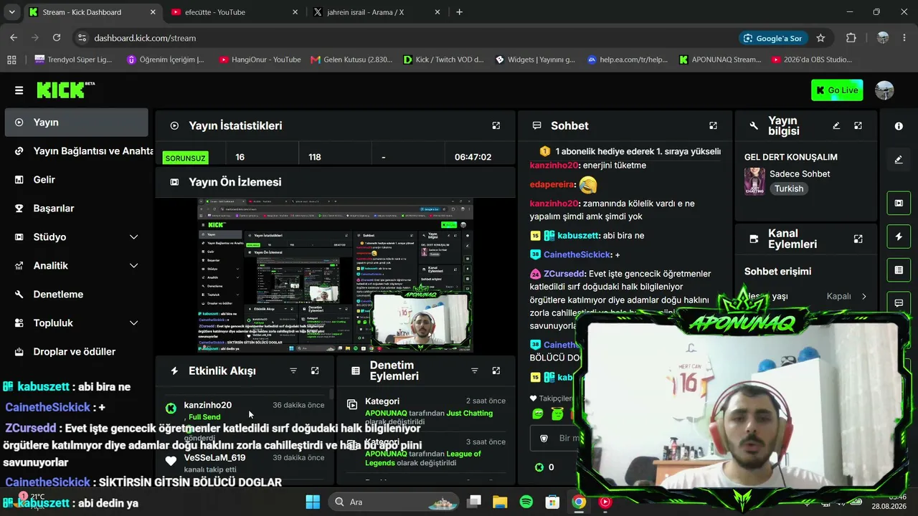Open the Widgets bookmark
918x516 pixels.
click(x=536, y=59)
